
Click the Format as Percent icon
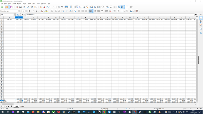[x=95, y=11]
